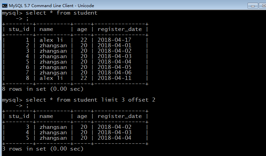Minimize the MySQL Command Line Client window
266x156 pixels.
253,6
